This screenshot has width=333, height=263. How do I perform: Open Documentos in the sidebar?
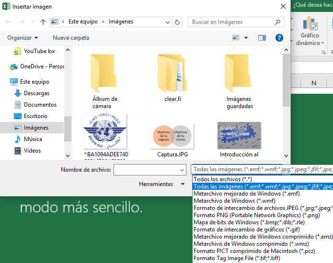click(x=35, y=105)
